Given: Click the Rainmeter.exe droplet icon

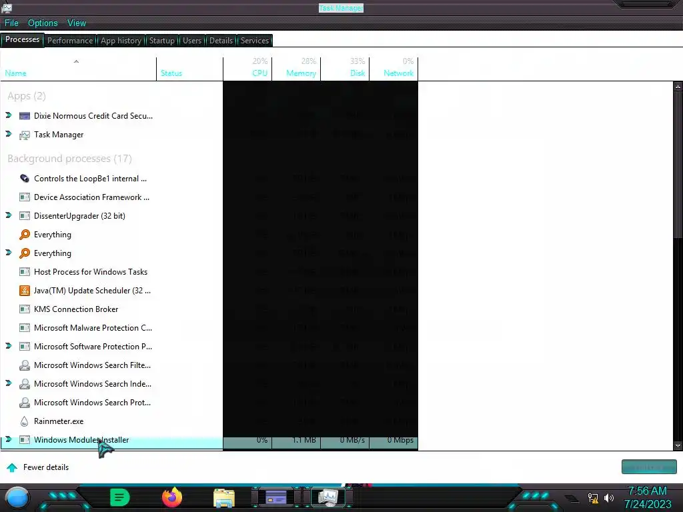Looking at the screenshot, I should coord(25,421).
